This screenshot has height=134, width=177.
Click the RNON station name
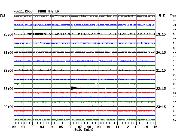pos(42,11)
